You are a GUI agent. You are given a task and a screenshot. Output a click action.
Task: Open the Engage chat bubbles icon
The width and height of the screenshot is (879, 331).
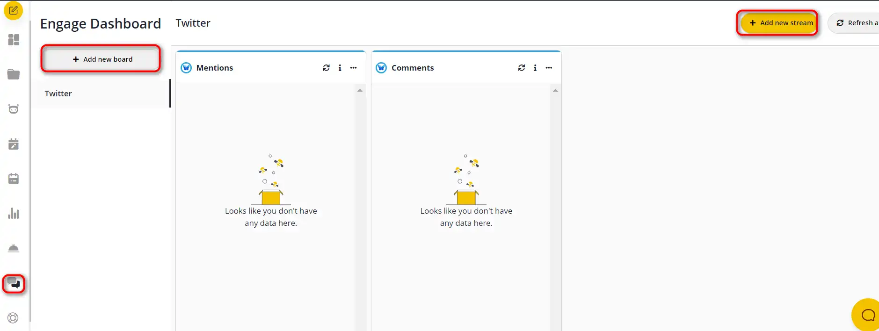14,283
